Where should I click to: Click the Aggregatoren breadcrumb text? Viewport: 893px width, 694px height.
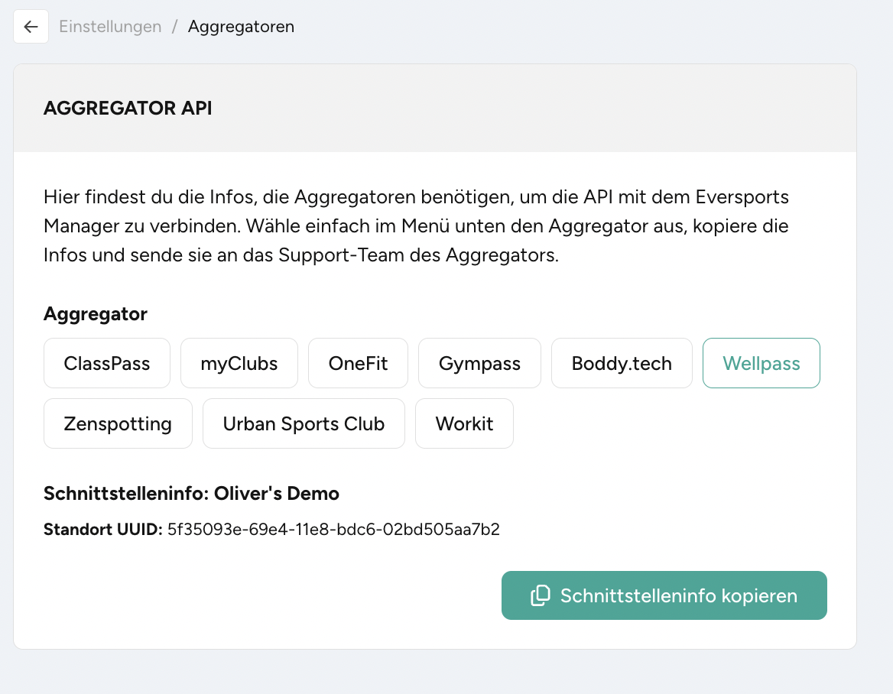tap(241, 27)
